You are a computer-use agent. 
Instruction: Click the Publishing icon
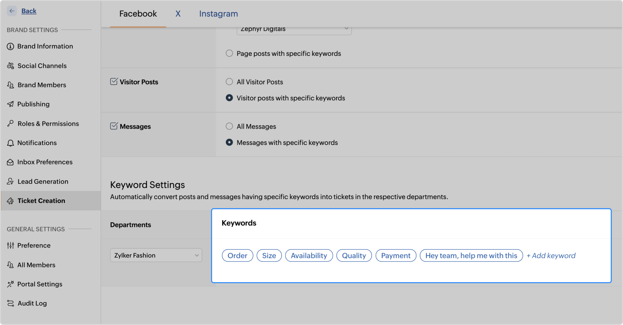tap(11, 104)
